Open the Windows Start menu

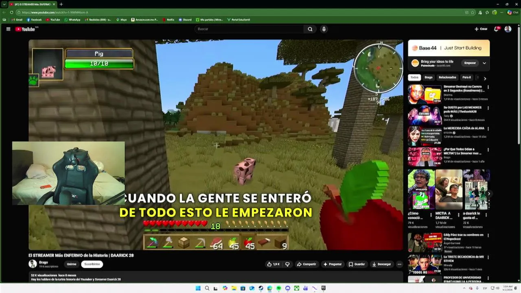click(x=198, y=288)
